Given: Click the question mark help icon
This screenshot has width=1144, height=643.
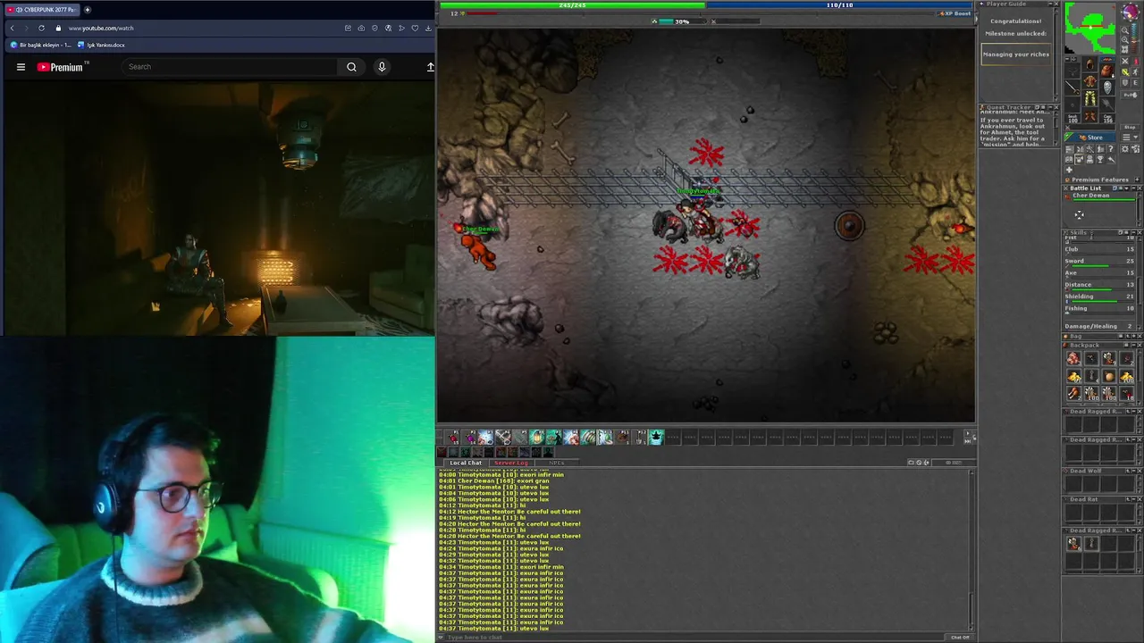Looking at the screenshot, I should point(1111,149).
